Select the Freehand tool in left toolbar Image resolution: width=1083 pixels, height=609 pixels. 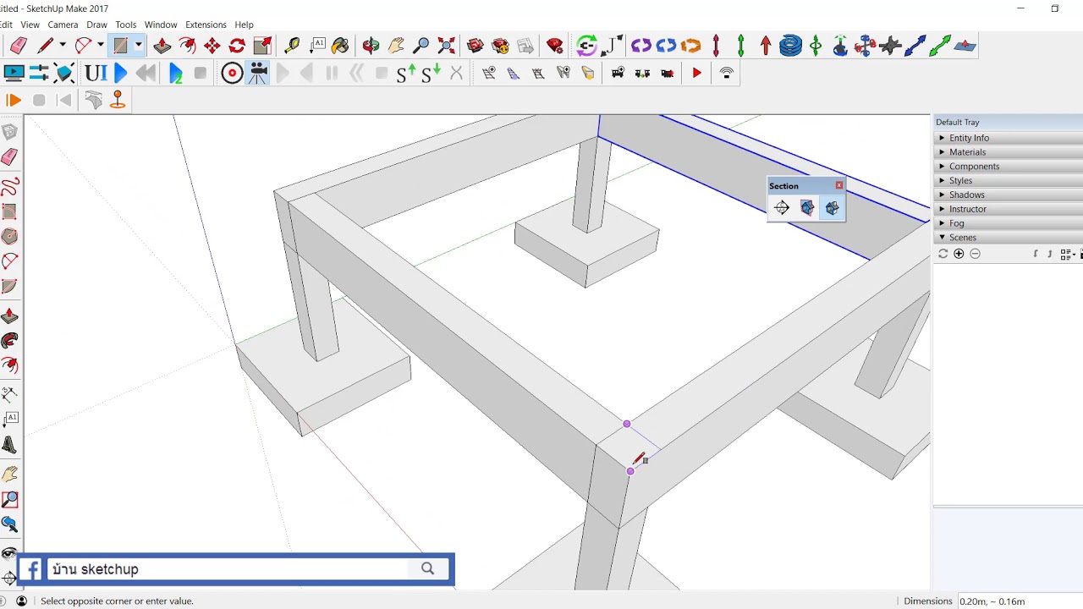point(9,187)
